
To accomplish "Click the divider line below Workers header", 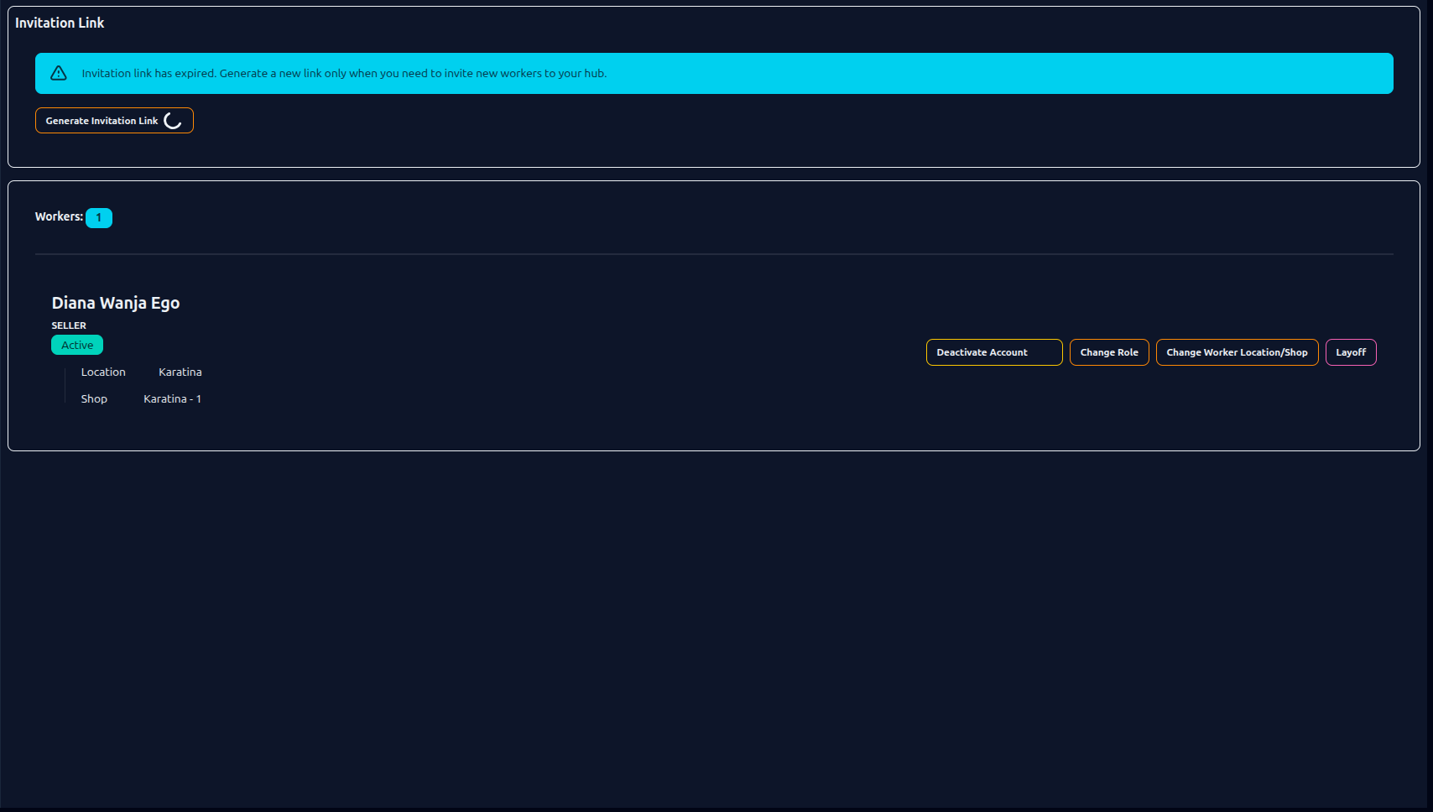I will (713, 254).
